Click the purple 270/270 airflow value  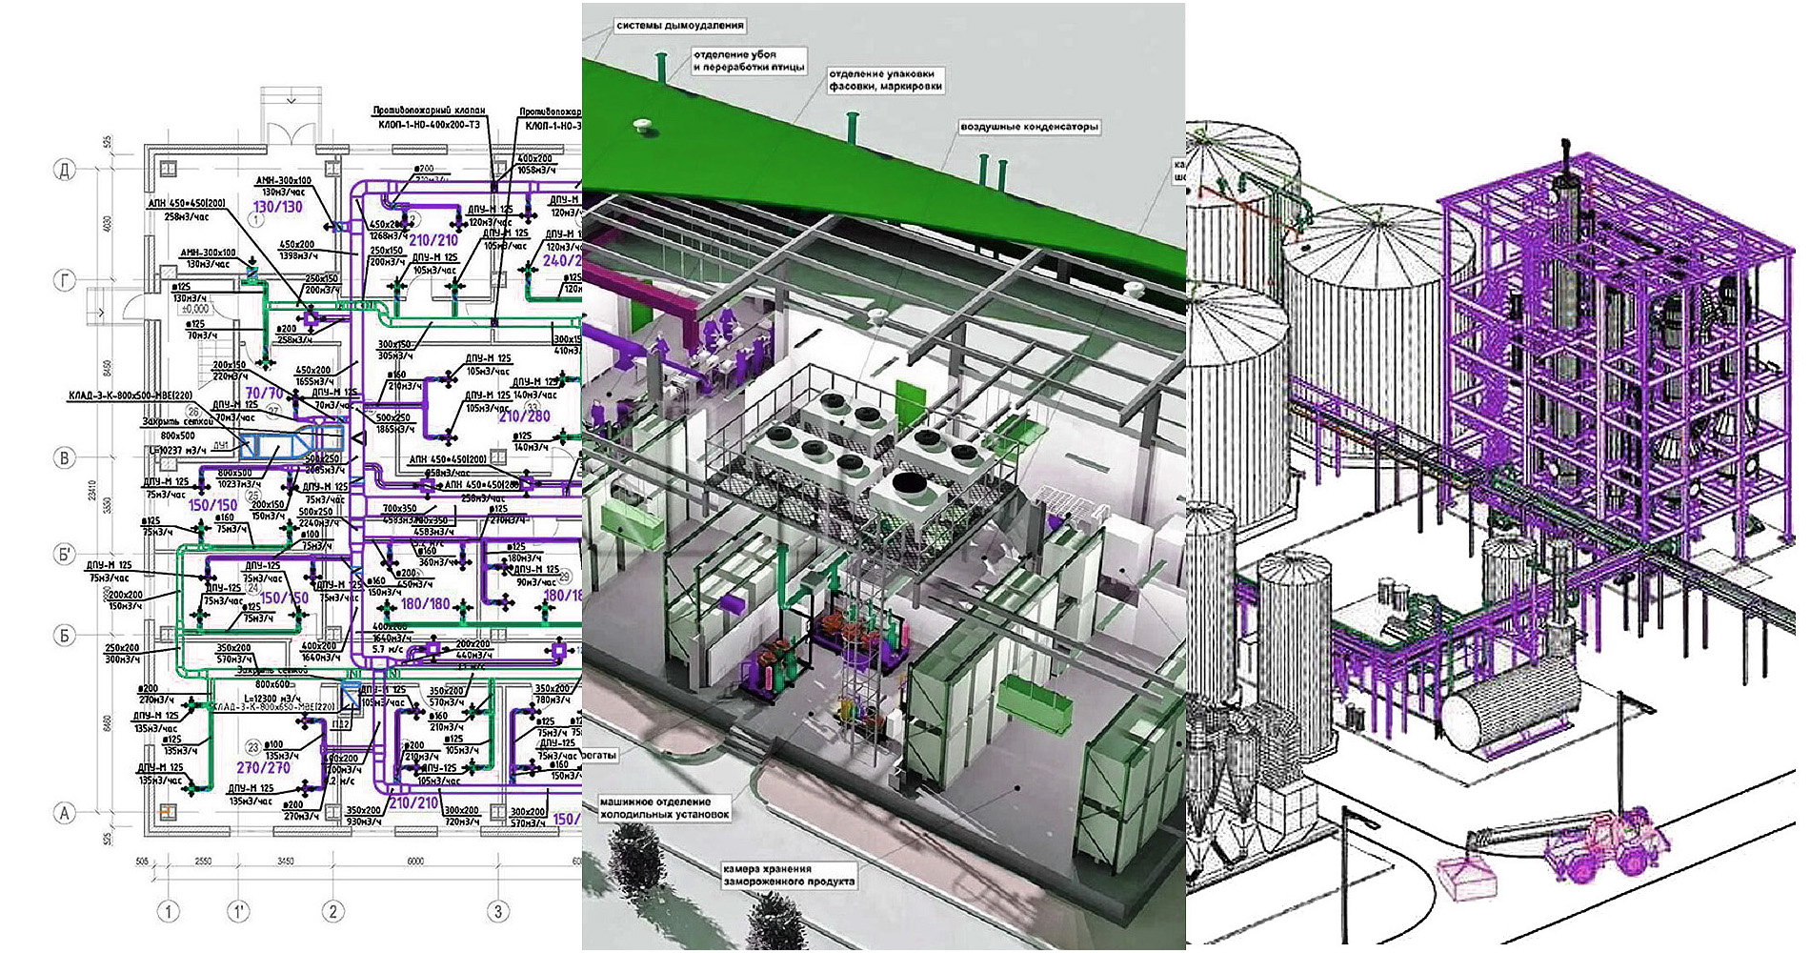click(x=263, y=767)
